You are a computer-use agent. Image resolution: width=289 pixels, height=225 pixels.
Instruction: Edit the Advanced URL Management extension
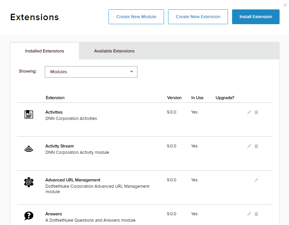256,180
